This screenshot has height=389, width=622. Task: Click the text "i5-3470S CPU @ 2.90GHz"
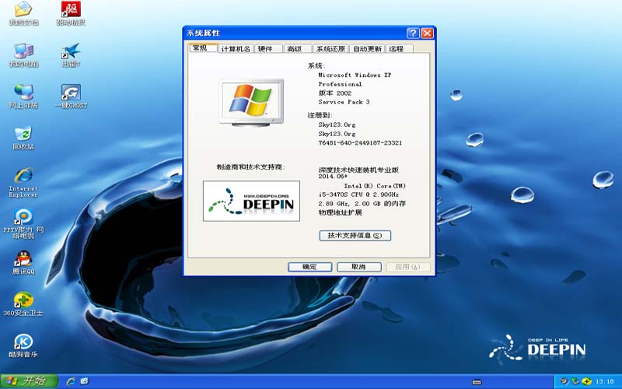358,194
